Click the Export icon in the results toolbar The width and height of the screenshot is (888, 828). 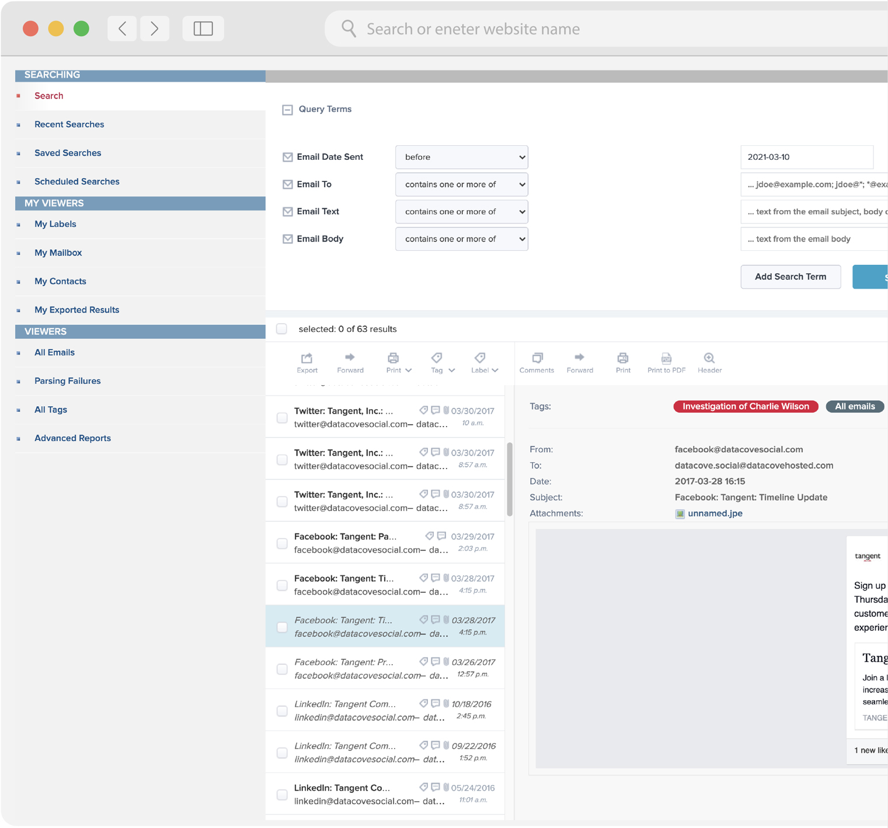point(307,358)
